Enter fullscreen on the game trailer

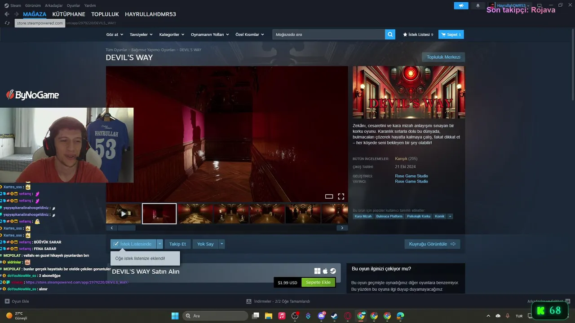(341, 196)
